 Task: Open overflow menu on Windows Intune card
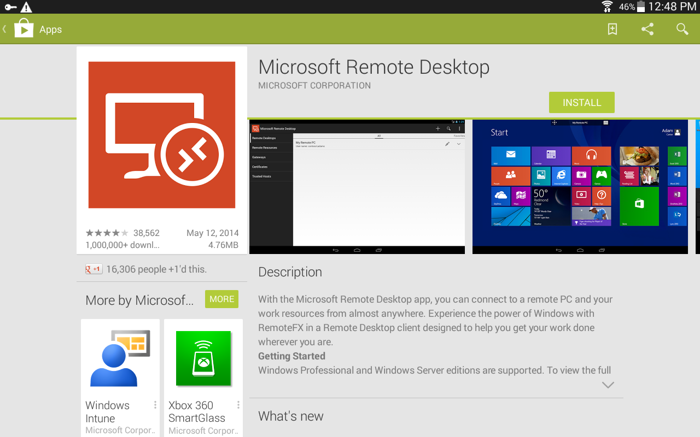(x=155, y=405)
